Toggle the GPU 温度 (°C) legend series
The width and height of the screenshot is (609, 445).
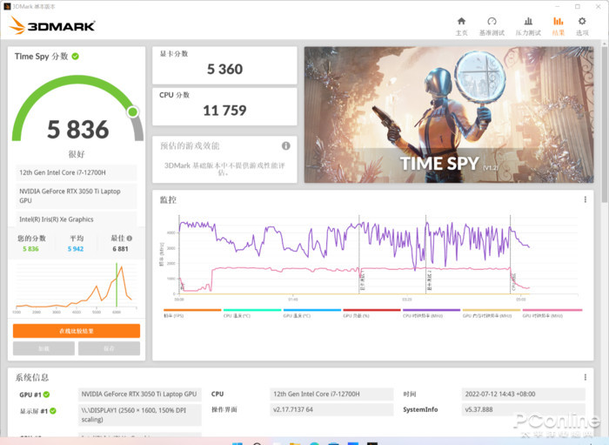pyautogui.click(x=311, y=314)
